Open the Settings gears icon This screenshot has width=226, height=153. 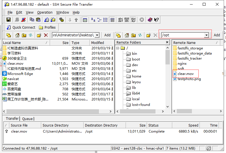(x=61, y=20)
